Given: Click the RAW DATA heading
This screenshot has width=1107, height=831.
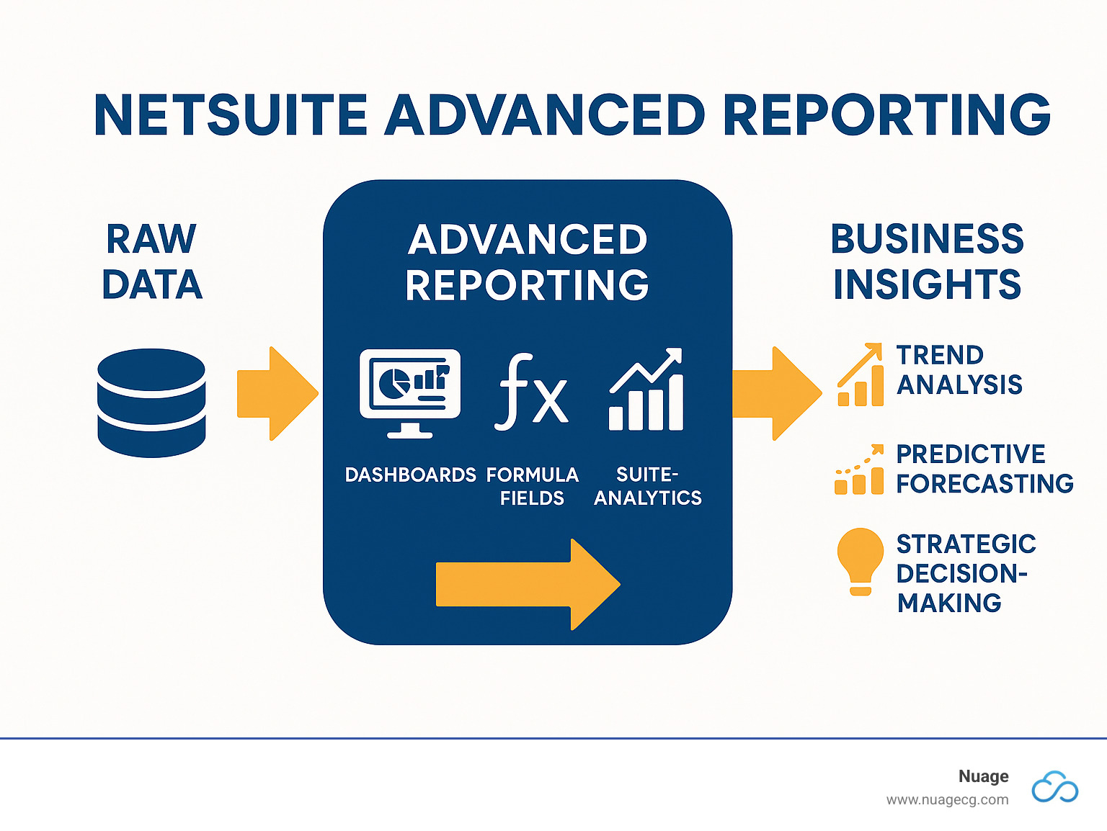Looking at the screenshot, I should click(x=151, y=261).
